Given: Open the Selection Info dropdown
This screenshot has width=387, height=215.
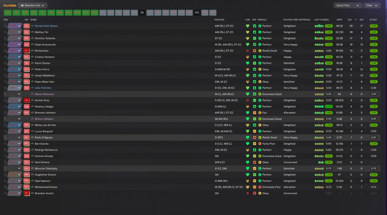Looking at the screenshot, I should pos(33,5).
